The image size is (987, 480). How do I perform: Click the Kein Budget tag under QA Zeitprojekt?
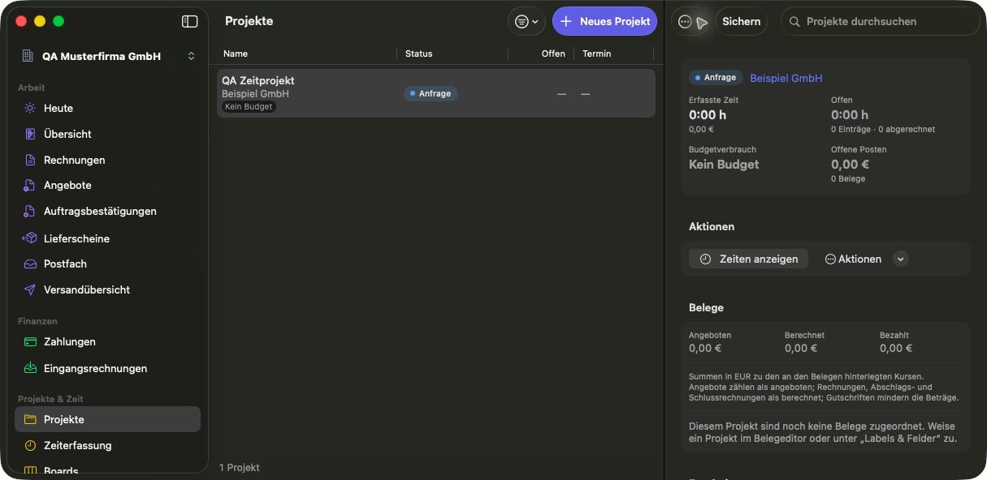(249, 106)
